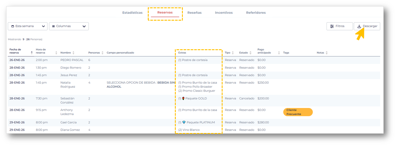
Task: Select the Anthony Ledezma name cell
Action: pos(67,112)
